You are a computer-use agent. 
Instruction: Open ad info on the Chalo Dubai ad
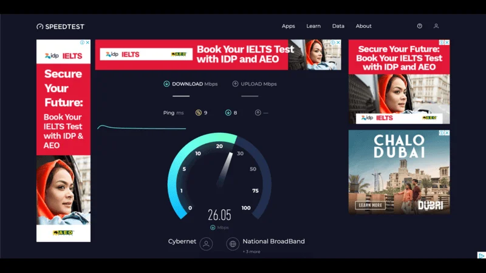442,133
